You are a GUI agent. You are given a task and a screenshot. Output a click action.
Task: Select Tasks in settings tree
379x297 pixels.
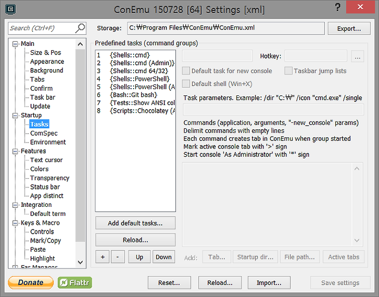point(39,124)
